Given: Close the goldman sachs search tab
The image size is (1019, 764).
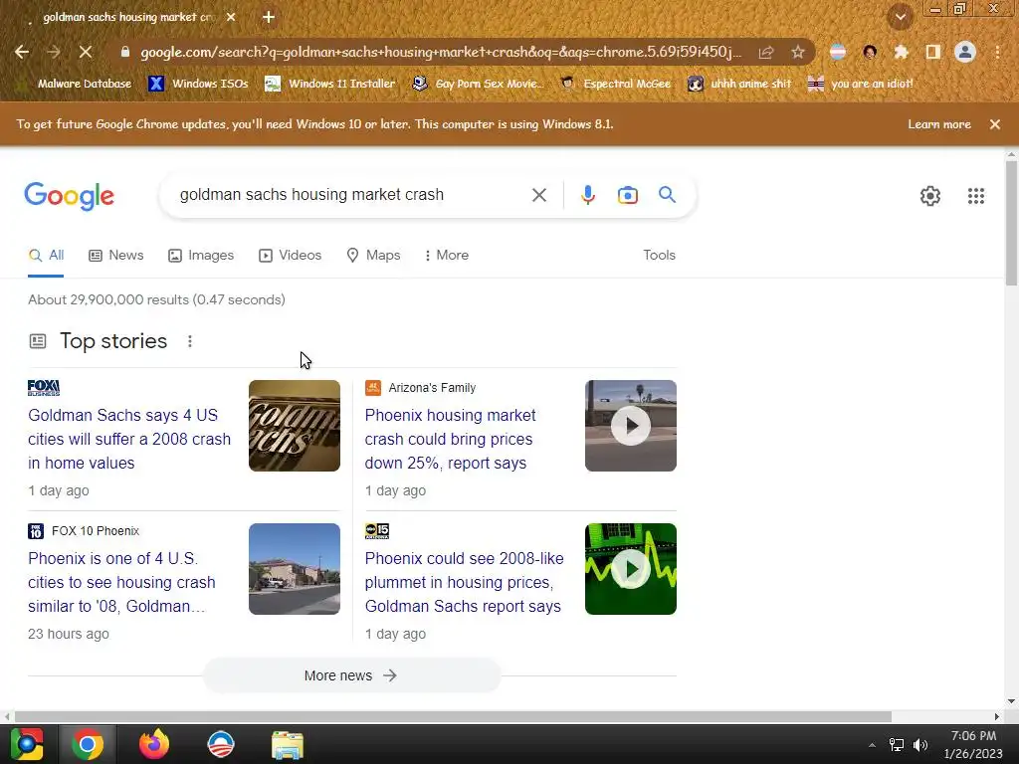Looking at the screenshot, I should coord(231,18).
